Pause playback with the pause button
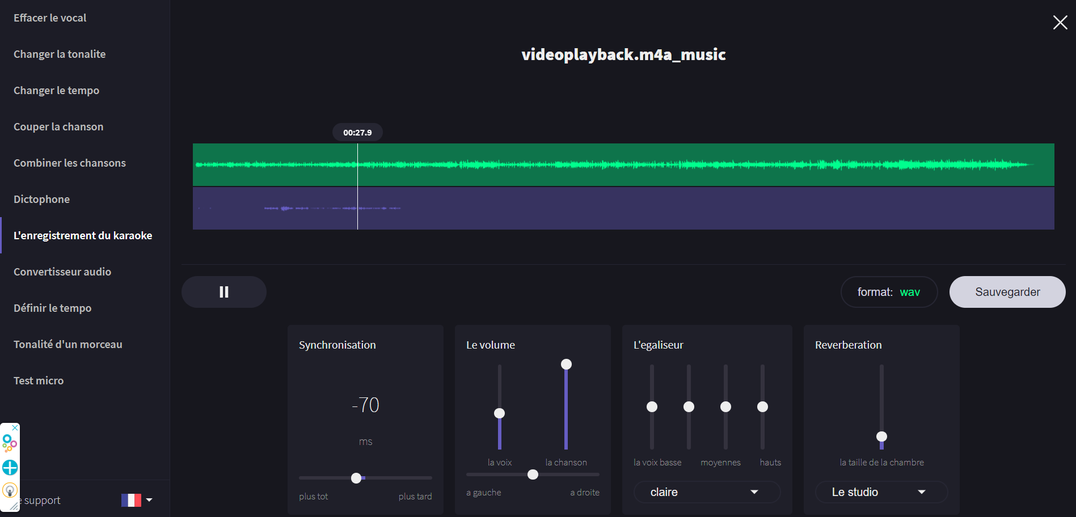The height and width of the screenshot is (517, 1076). pos(223,292)
